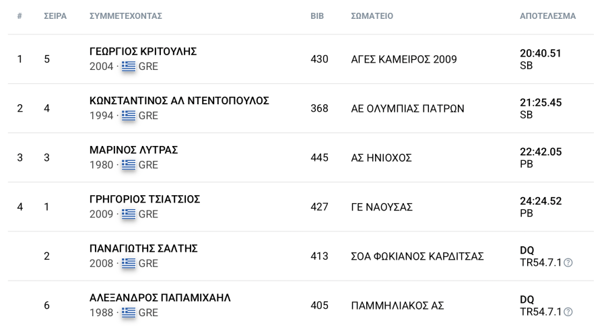Click the help icon beside ΑΛΕΞΑΝΔΡΟΣ ΠΑΠΑΜΙΧΑΗΛ's TR54.7.1
The height and width of the screenshot is (329, 606).
click(568, 312)
